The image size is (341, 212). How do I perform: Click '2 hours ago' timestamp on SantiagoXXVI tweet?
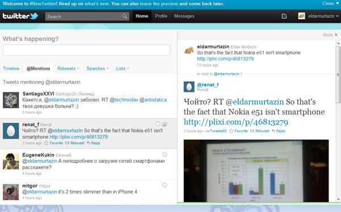32,112
